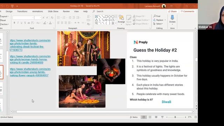
Task: Open the View tab
Action: click(76, 11)
